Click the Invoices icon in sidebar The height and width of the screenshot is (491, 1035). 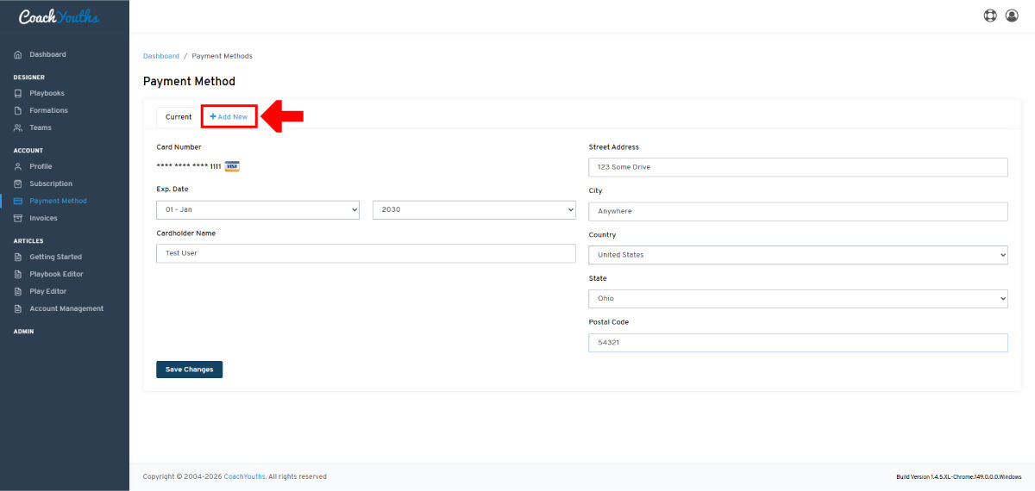pyautogui.click(x=18, y=218)
